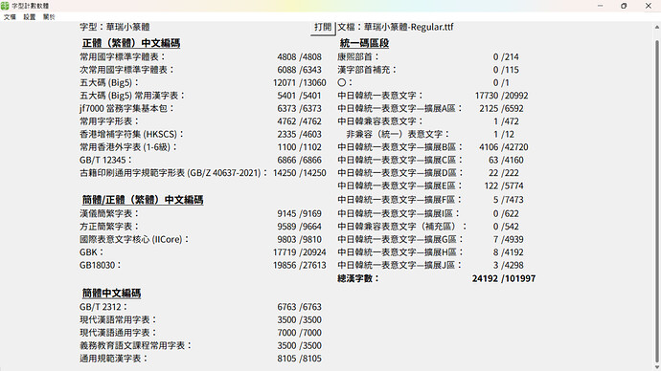
Task: Click the 14250 /14250 count value
Action: click(299, 173)
